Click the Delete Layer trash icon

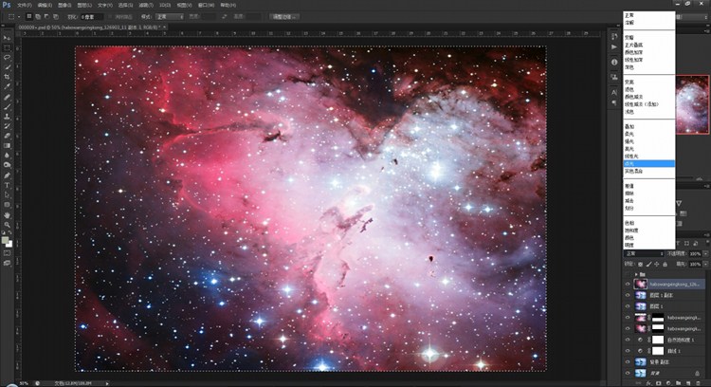[699, 384]
